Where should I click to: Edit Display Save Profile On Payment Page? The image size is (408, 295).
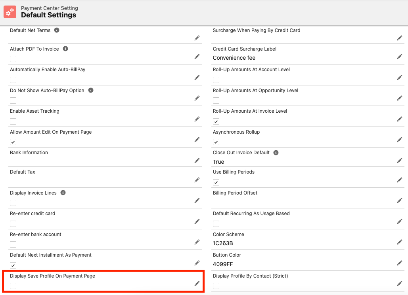pyautogui.click(x=197, y=284)
